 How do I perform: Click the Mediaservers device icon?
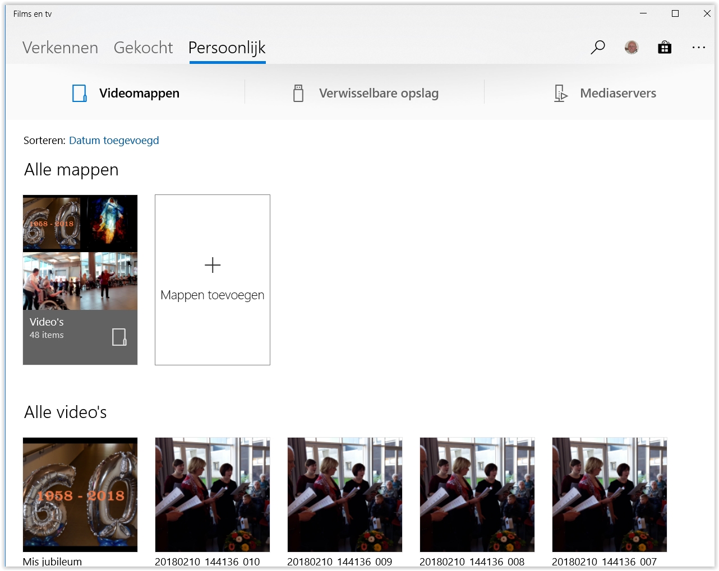(560, 93)
